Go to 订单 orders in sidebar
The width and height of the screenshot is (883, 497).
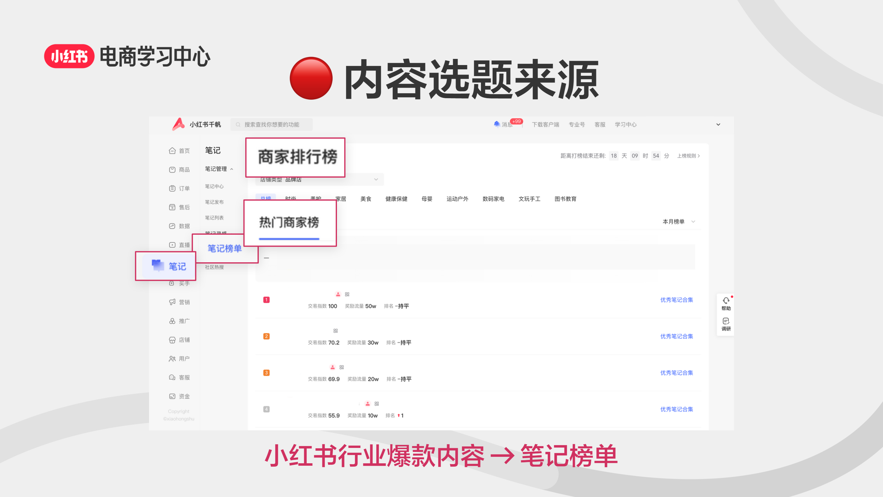coord(179,188)
